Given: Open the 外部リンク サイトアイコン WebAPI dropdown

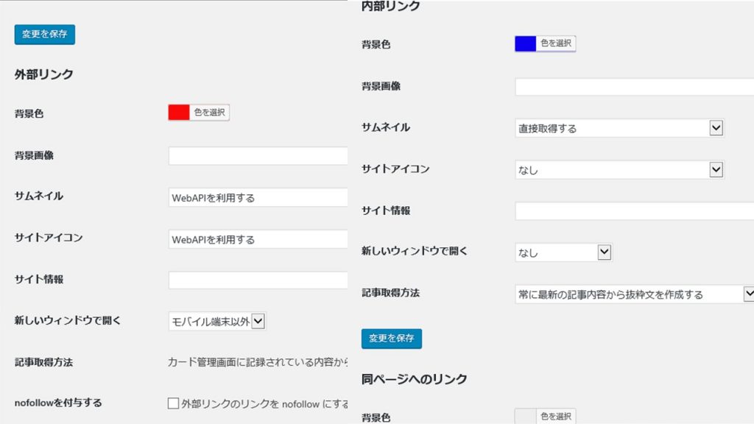Looking at the screenshot, I should [258, 239].
